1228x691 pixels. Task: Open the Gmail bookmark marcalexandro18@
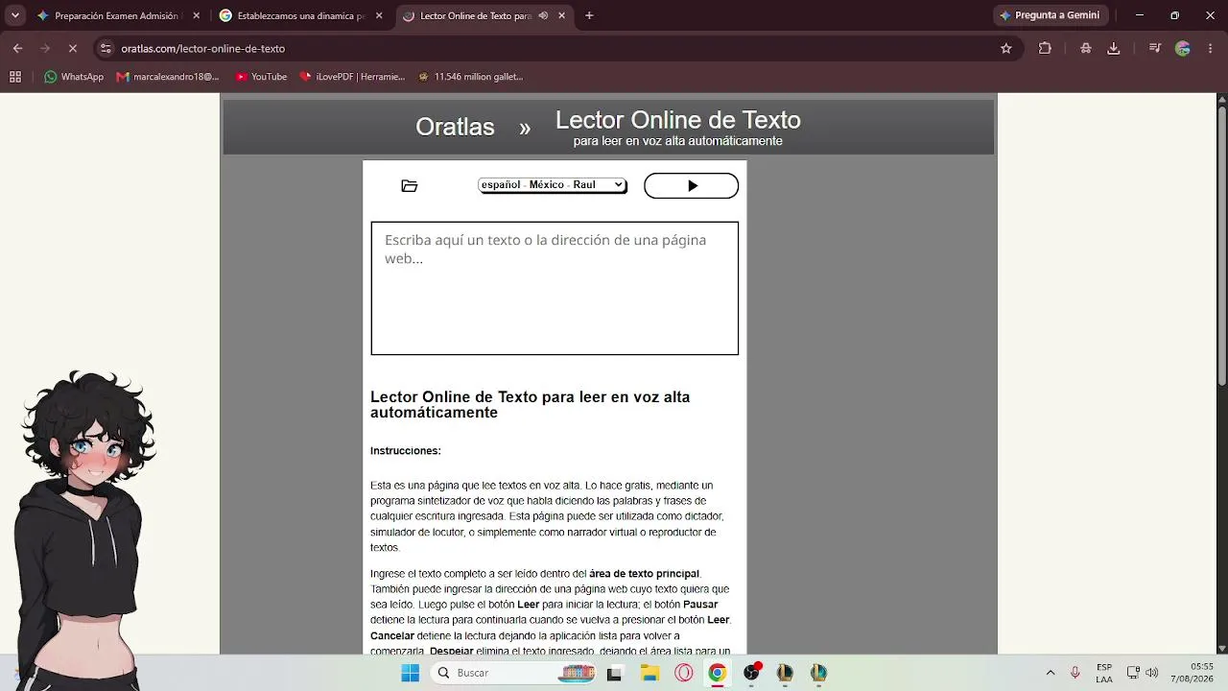click(168, 77)
